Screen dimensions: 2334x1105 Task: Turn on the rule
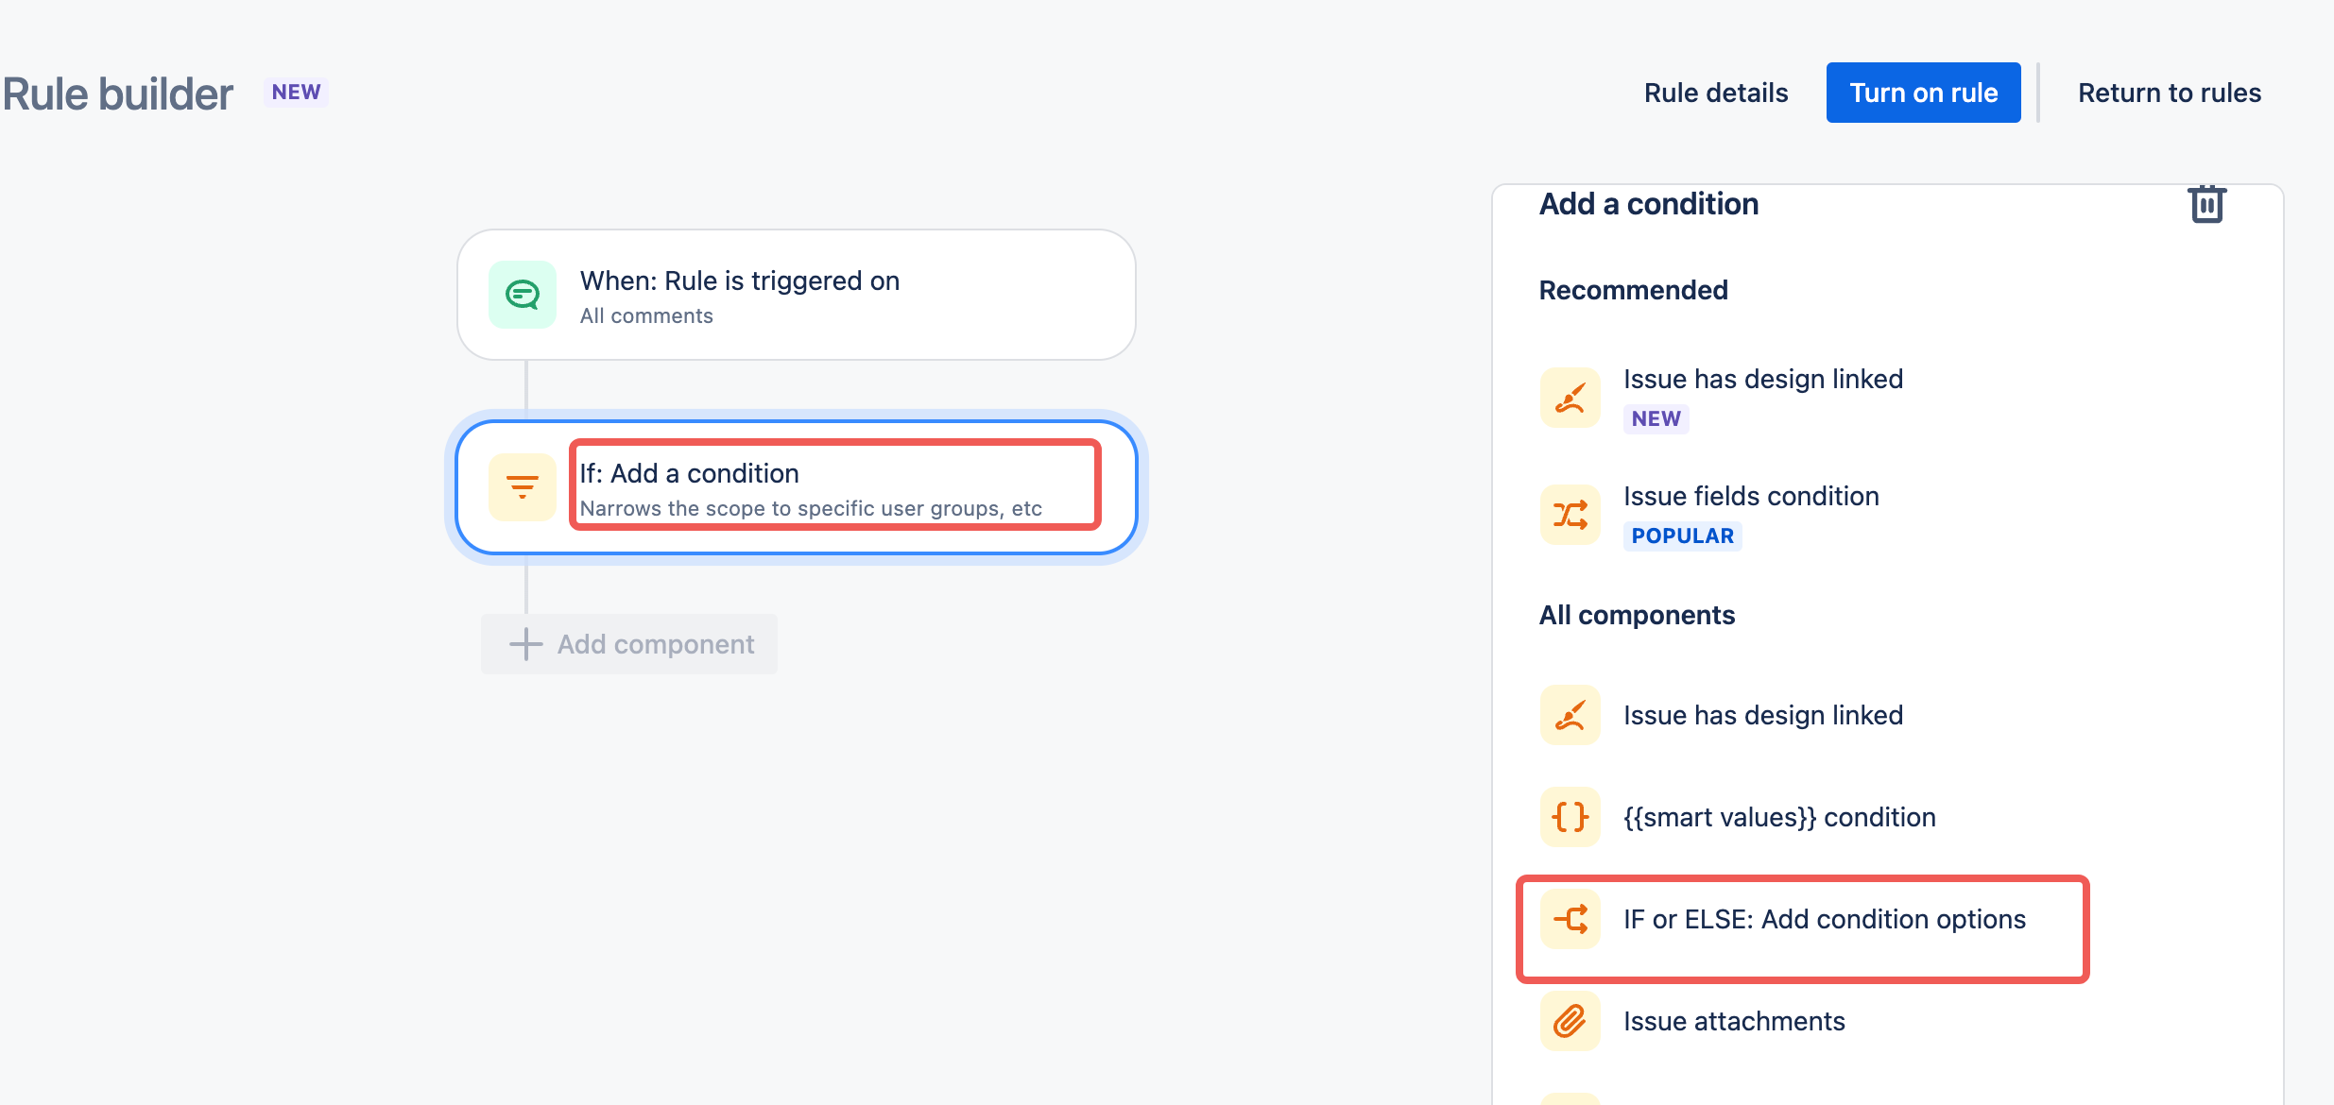point(1923,93)
